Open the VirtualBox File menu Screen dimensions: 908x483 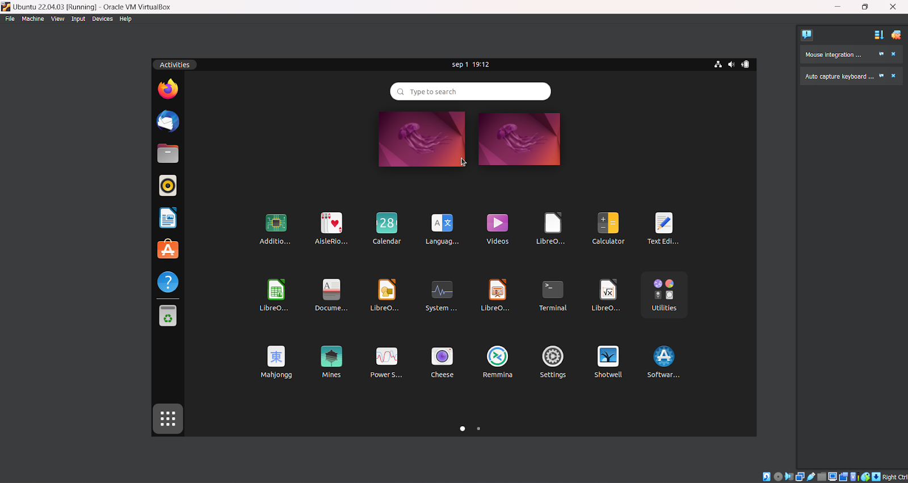point(10,19)
